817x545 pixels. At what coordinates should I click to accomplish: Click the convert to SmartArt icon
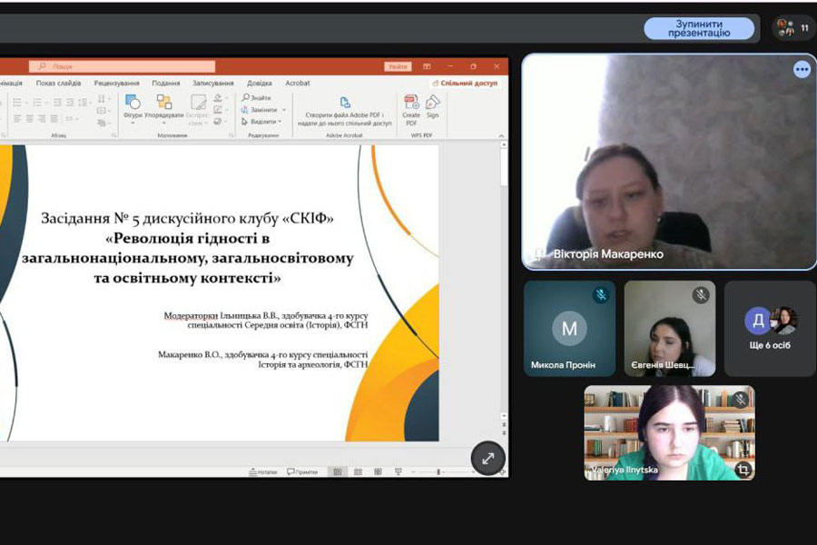102,124
